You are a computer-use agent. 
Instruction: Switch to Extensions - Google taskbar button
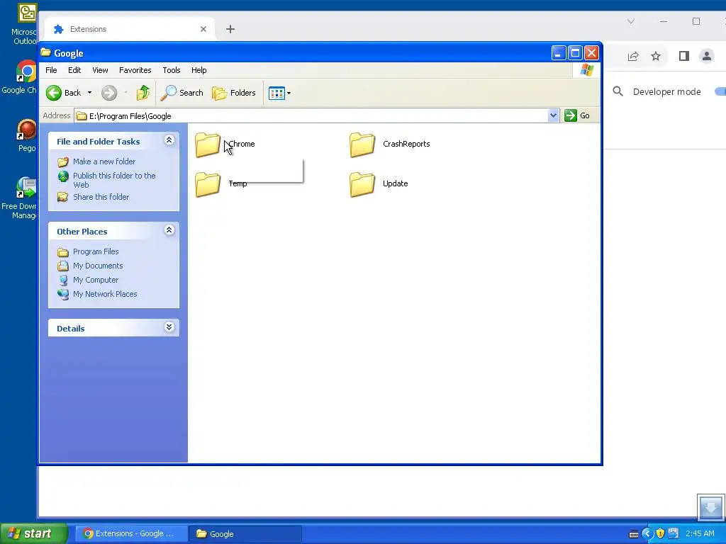point(131,534)
